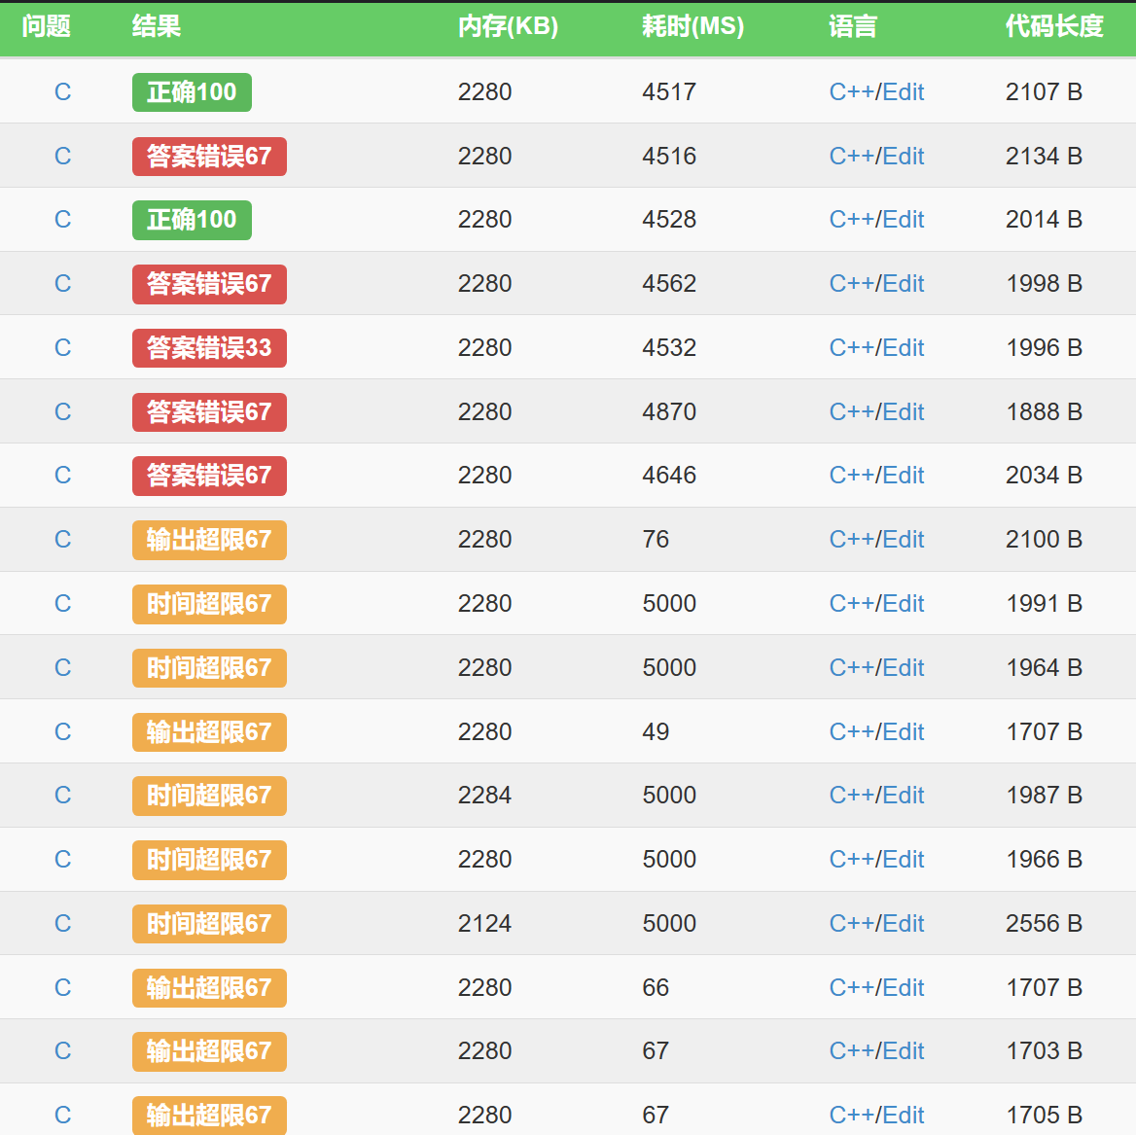Open C++/Edit for the 2100 B submission

(x=876, y=539)
